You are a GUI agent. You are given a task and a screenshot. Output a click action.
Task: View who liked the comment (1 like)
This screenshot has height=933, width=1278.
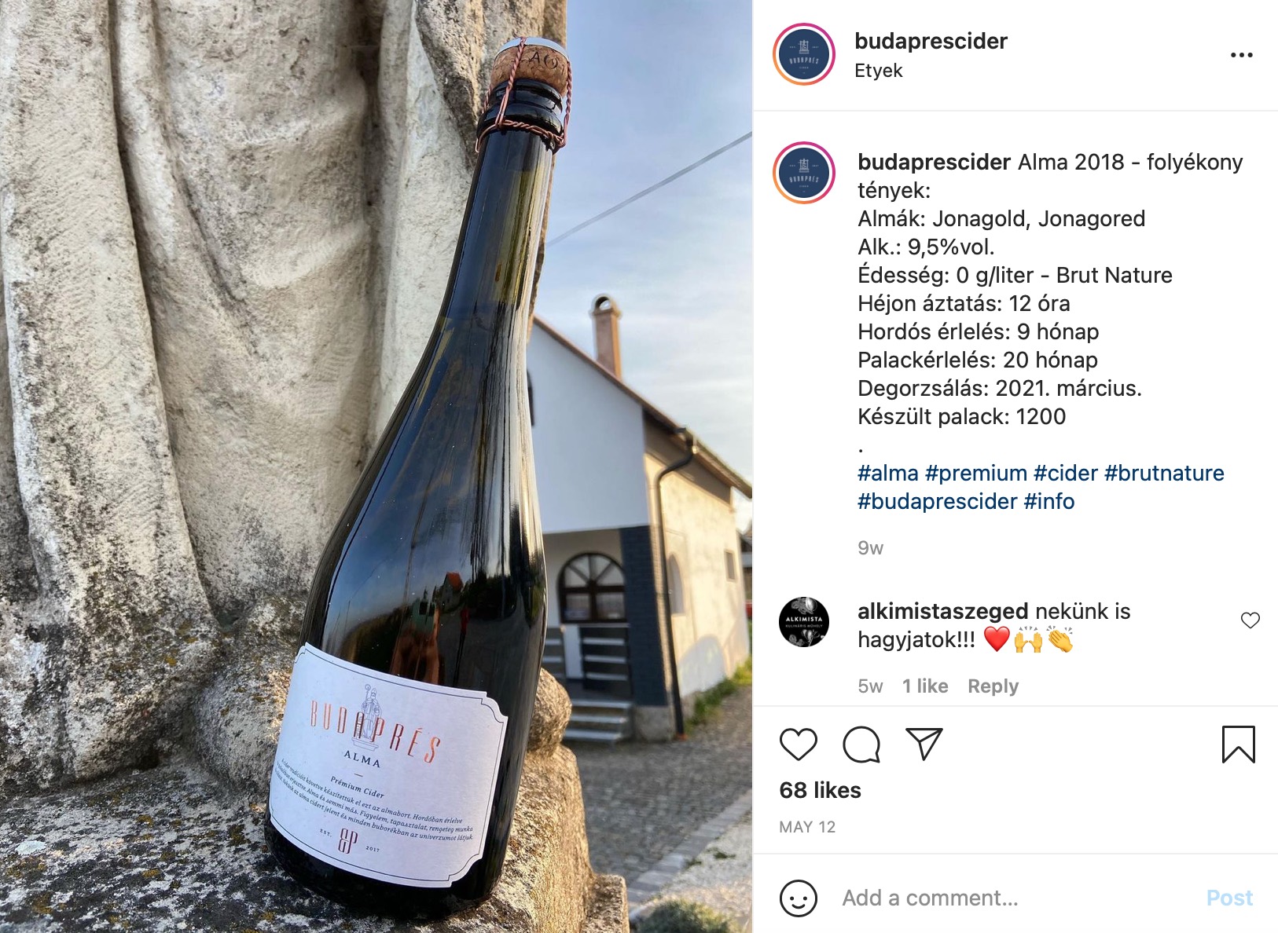click(925, 686)
